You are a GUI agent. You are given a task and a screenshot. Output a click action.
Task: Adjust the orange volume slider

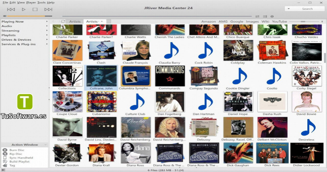pos(29,16)
